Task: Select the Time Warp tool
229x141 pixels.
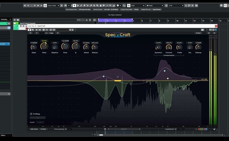Action: (x=104, y=6)
